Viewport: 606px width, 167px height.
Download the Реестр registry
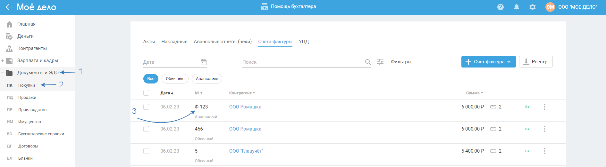(x=535, y=62)
